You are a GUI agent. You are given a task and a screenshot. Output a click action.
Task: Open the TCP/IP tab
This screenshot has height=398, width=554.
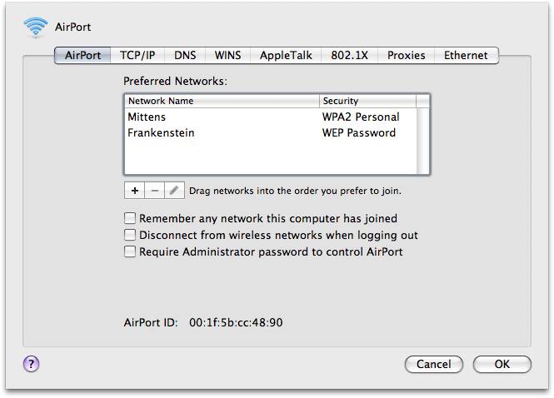tap(137, 56)
